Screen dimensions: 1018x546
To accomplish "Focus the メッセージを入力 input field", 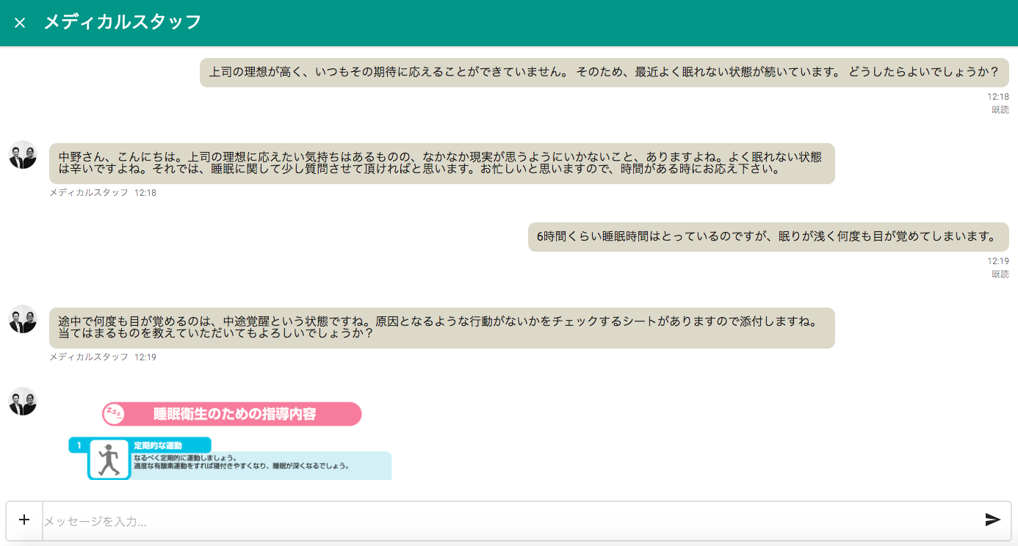I will (x=511, y=522).
